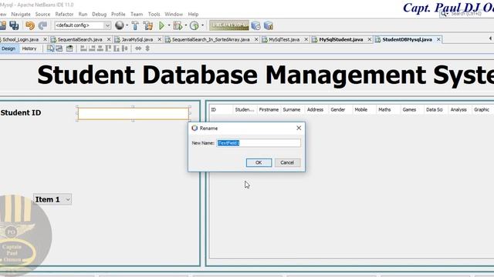Viewport: 494px width, 277px height.
Task: Click the sixth alignment icon in the design toolbar
Action: coord(125,48)
